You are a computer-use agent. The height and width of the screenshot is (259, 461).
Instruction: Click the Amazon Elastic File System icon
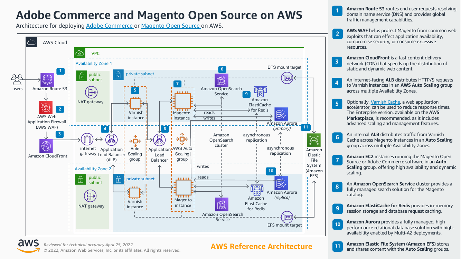(x=314, y=140)
